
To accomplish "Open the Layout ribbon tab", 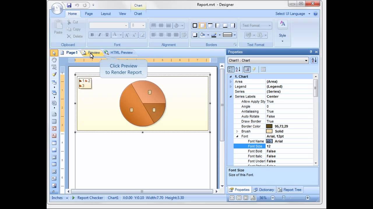I will pos(106,14).
